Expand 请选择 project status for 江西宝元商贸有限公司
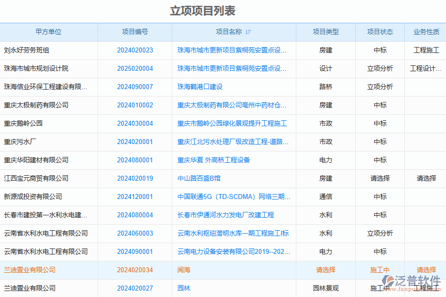 pyautogui.click(x=380, y=179)
